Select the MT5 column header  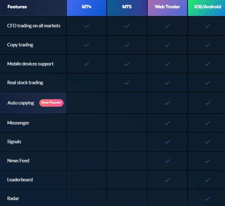pyautogui.click(x=127, y=7)
